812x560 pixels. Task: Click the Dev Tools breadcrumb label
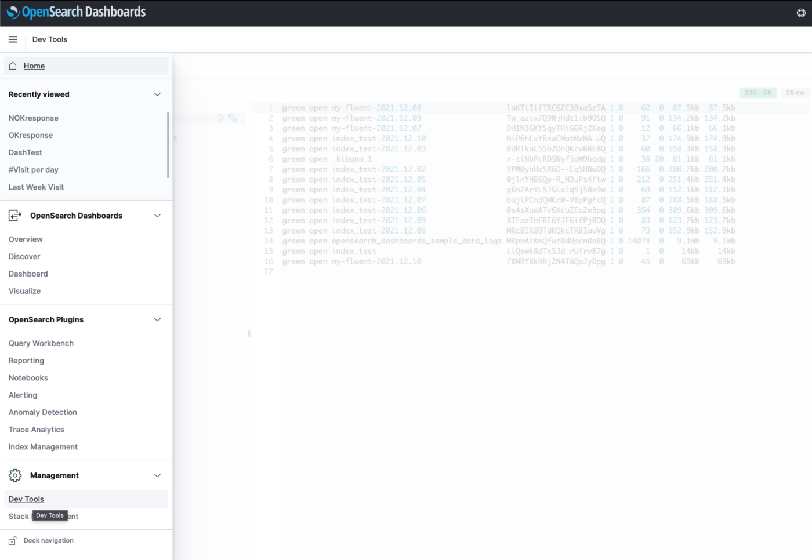point(50,39)
